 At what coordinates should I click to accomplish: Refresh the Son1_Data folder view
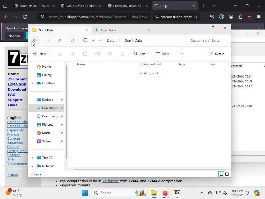72,40
